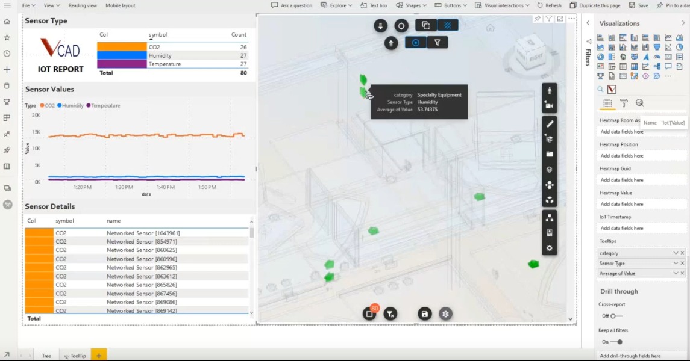The image size is (690, 361).
Task: Go to Home in the left navigation
Action: [x=7, y=21]
